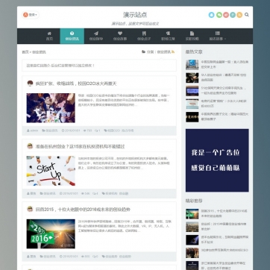Open the article title 回首2015
The height and width of the screenshot is (270, 270).
point(83,210)
